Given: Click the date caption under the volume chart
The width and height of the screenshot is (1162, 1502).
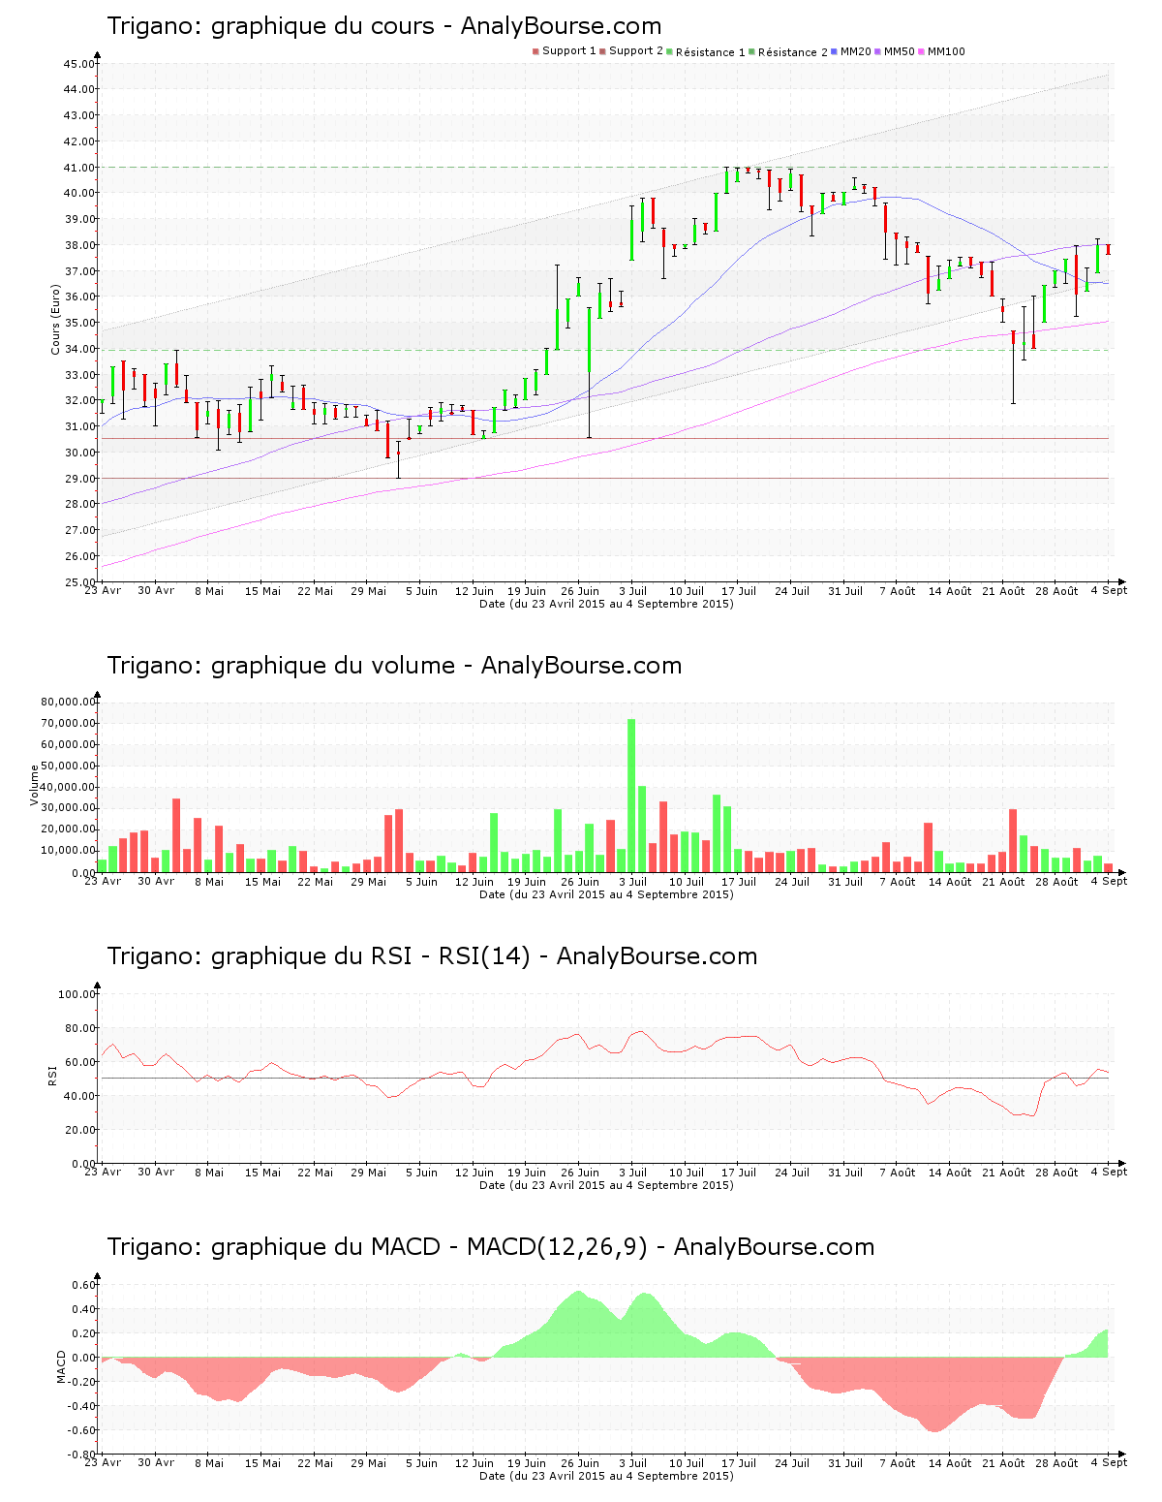Looking at the screenshot, I should [606, 894].
